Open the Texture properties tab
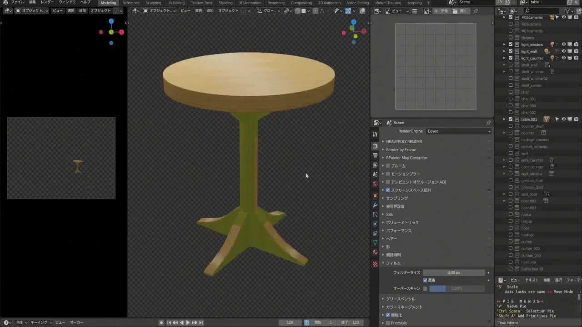 pyautogui.click(x=375, y=264)
